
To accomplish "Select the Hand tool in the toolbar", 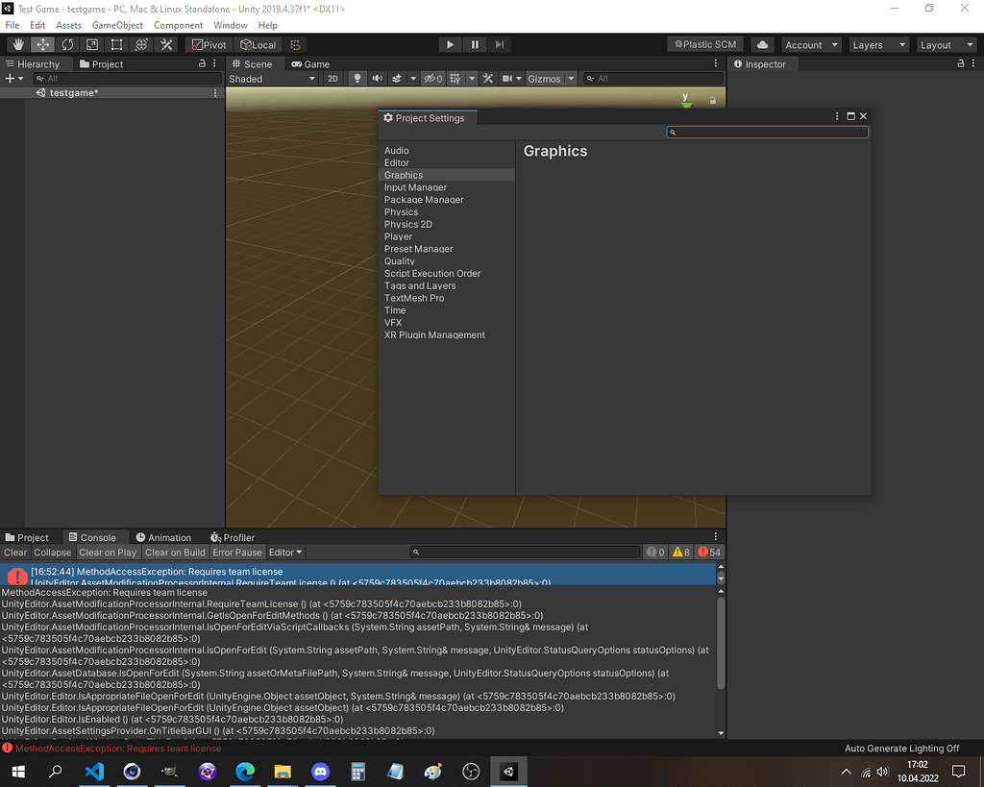I will pos(17,44).
